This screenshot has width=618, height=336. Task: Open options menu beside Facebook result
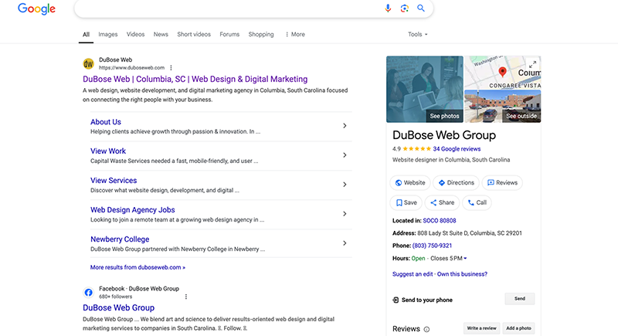coord(186,297)
